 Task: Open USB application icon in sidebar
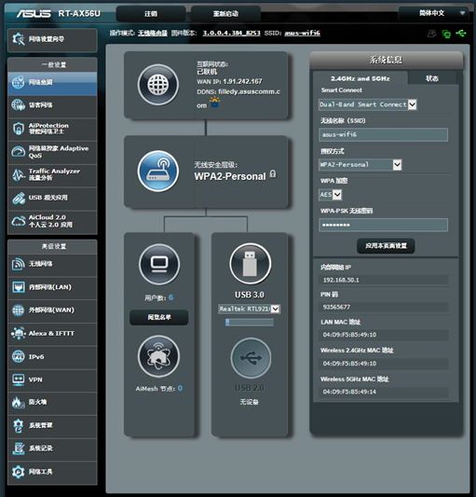[x=19, y=198]
